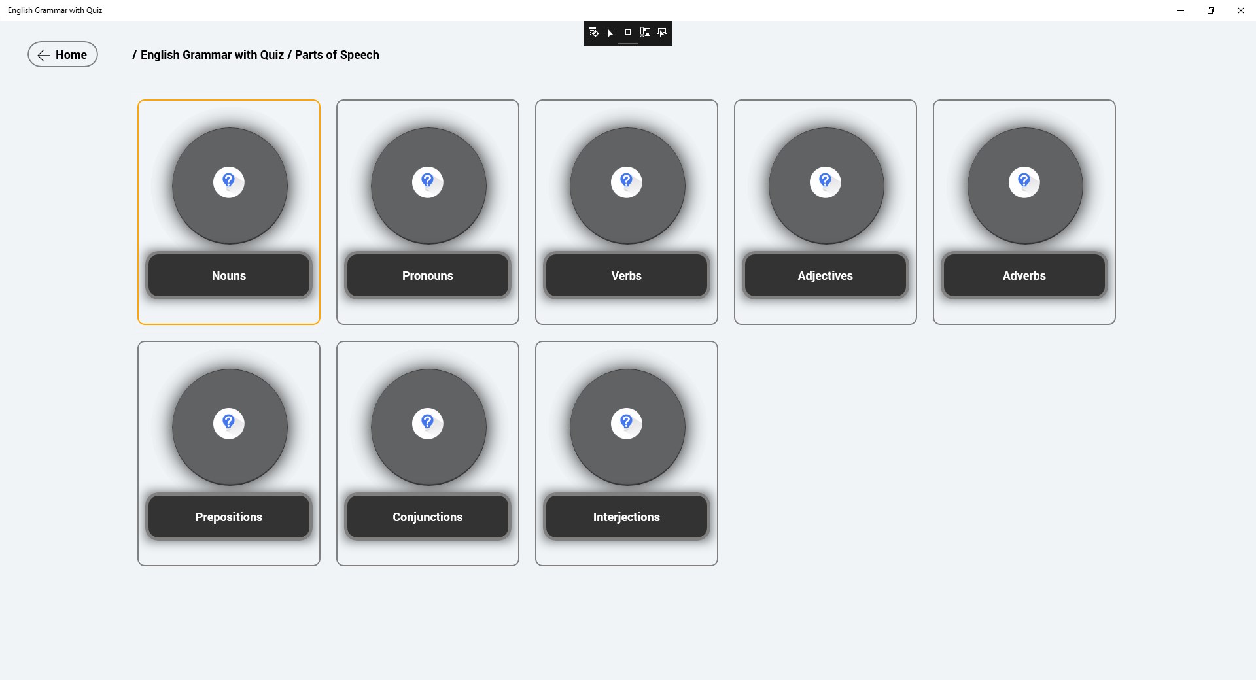Click the Parts of Speech breadcrumb text
Screen dimensions: 1256x680
tap(337, 55)
